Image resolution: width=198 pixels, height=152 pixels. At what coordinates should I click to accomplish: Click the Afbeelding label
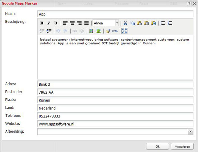(x=15, y=132)
